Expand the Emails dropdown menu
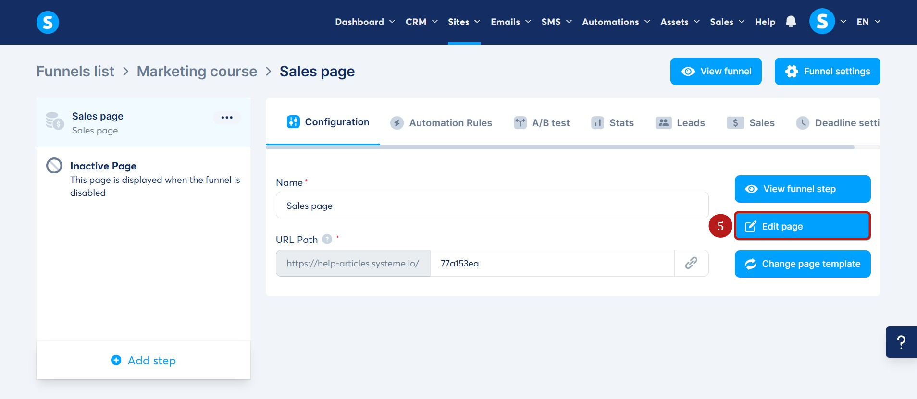This screenshot has height=399, width=917. pyautogui.click(x=511, y=22)
